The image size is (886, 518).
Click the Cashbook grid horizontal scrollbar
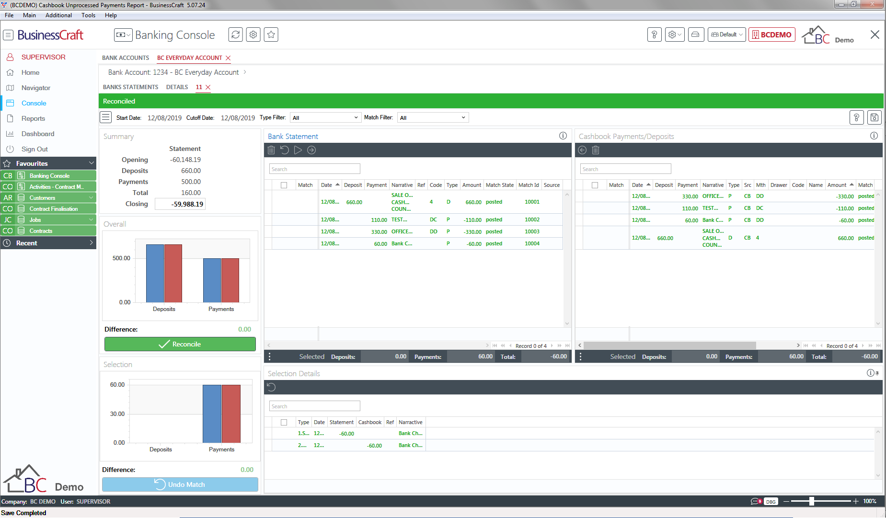[670, 345]
